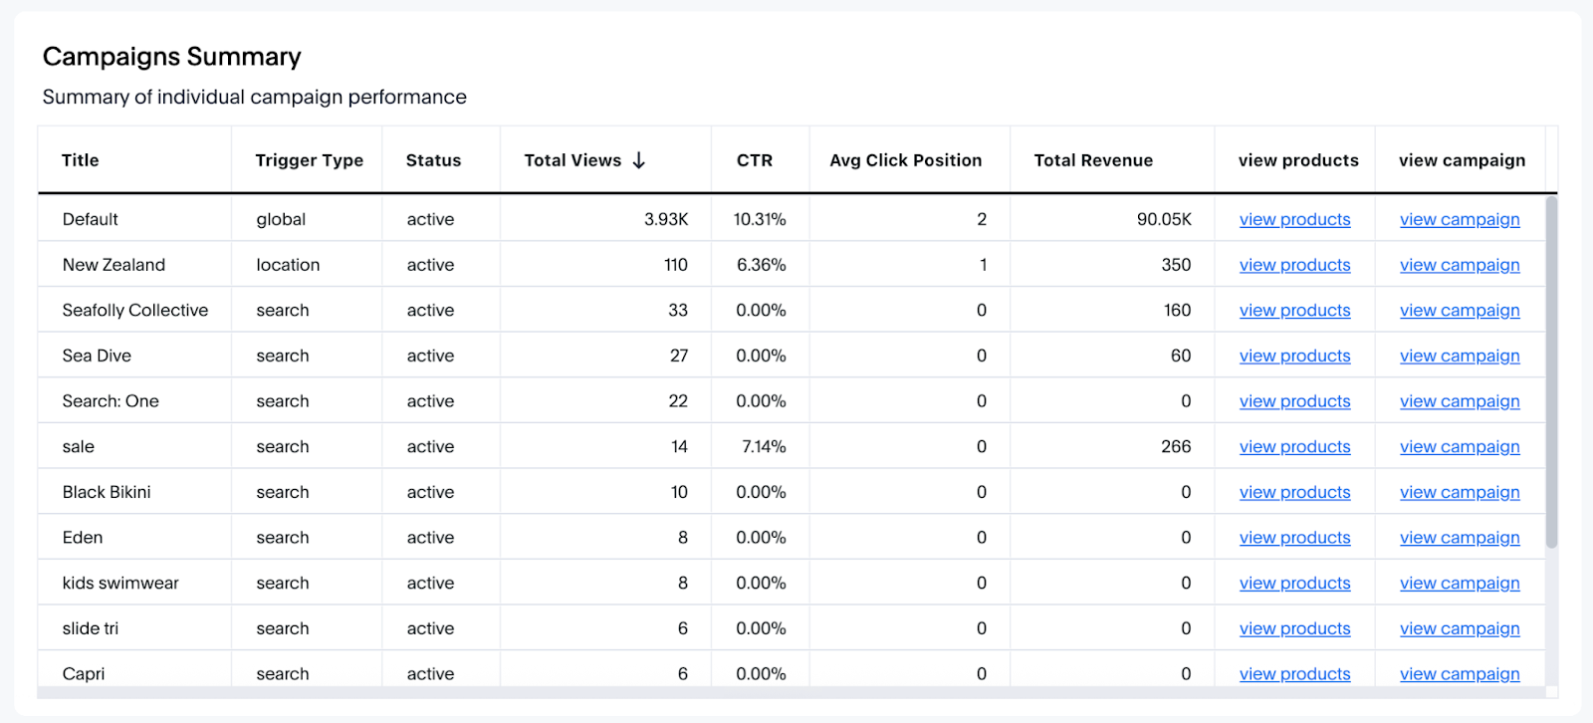Open view campaign for Default row
The height and width of the screenshot is (723, 1593).
point(1459,220)
